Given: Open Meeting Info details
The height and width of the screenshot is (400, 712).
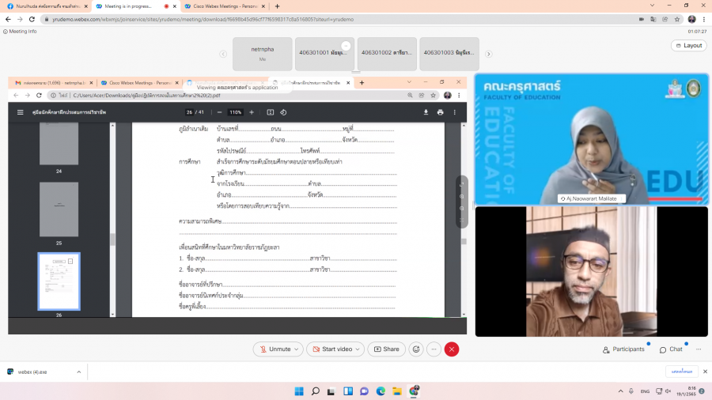Looking at the screenshot, I should pyautogui.click(x=21, y=32).
